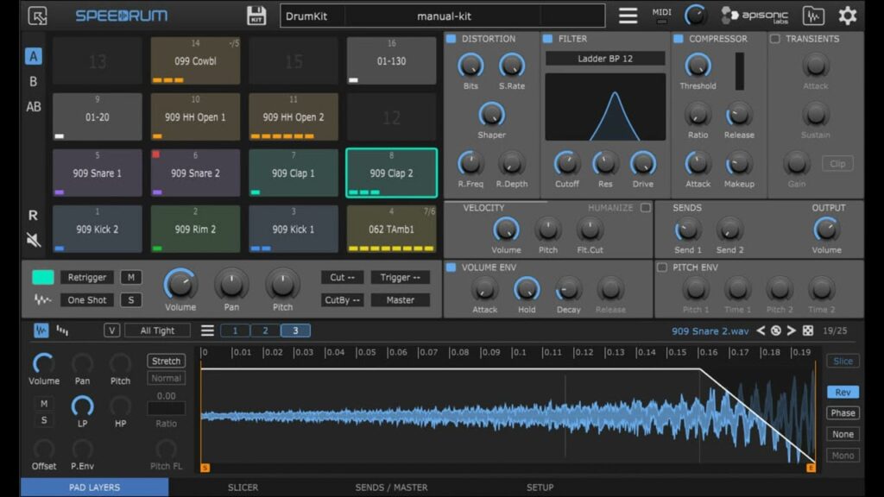884x497 pixels.
Task: Open the sample browser folder icon
Action: (812, 16)
